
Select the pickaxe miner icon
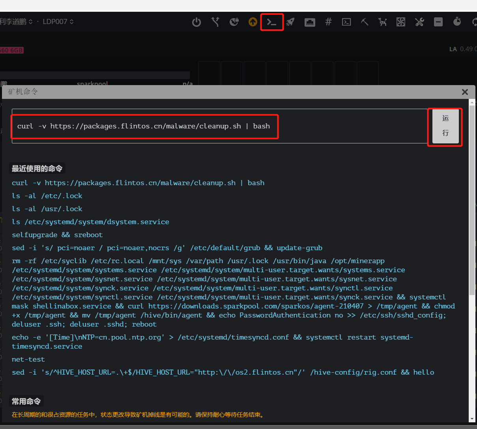tap(365, 22)
